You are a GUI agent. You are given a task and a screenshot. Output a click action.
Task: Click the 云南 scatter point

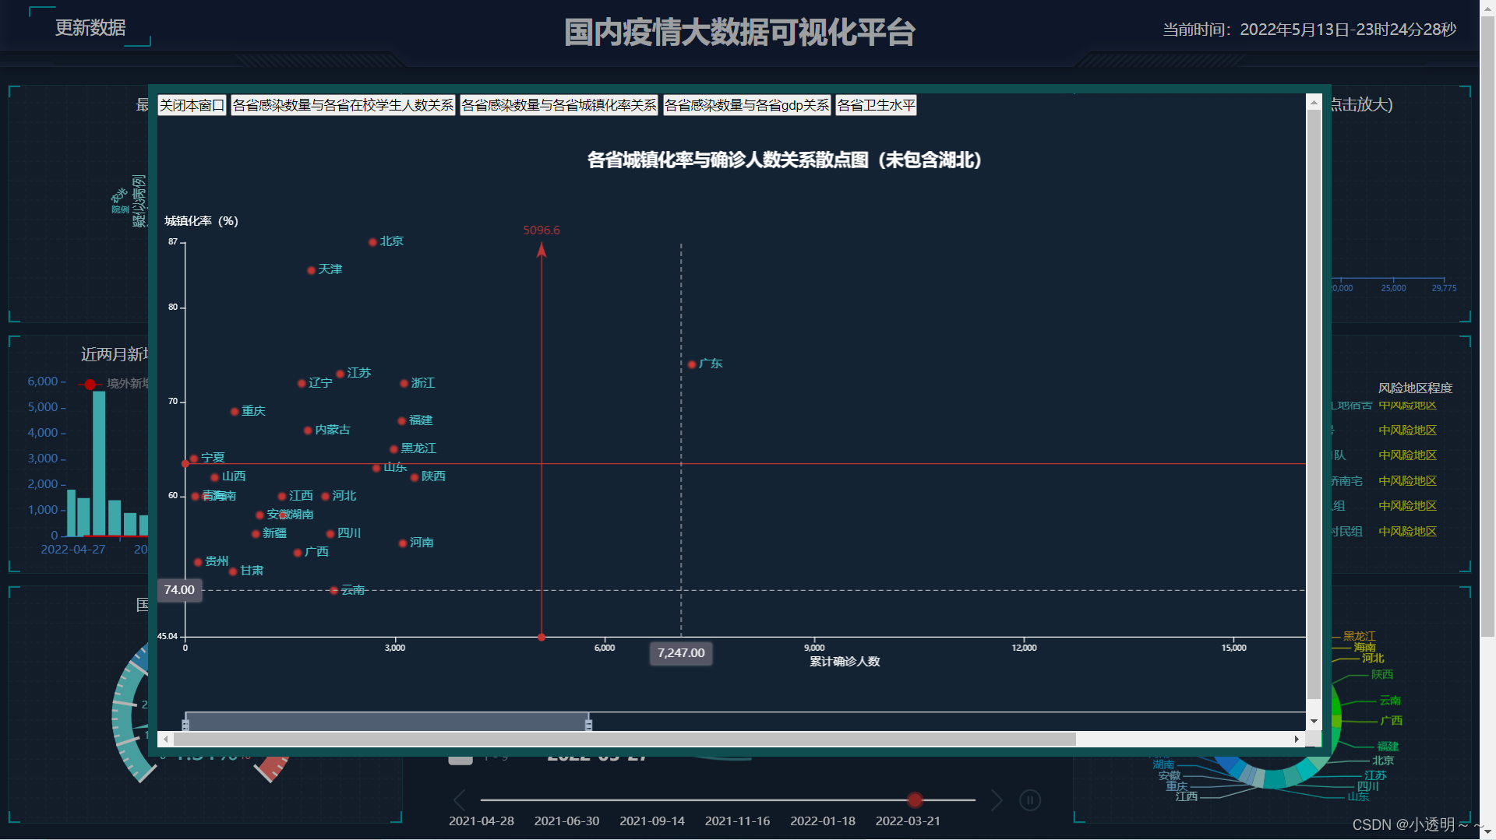point(333,591)
